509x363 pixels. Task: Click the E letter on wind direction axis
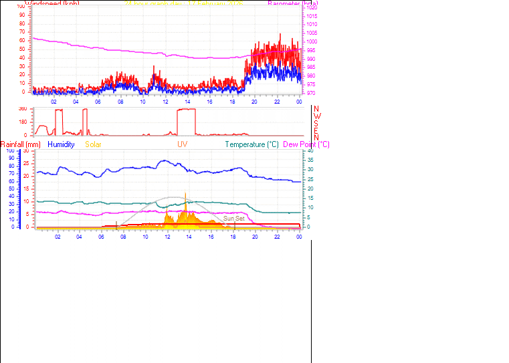(316, 130)
